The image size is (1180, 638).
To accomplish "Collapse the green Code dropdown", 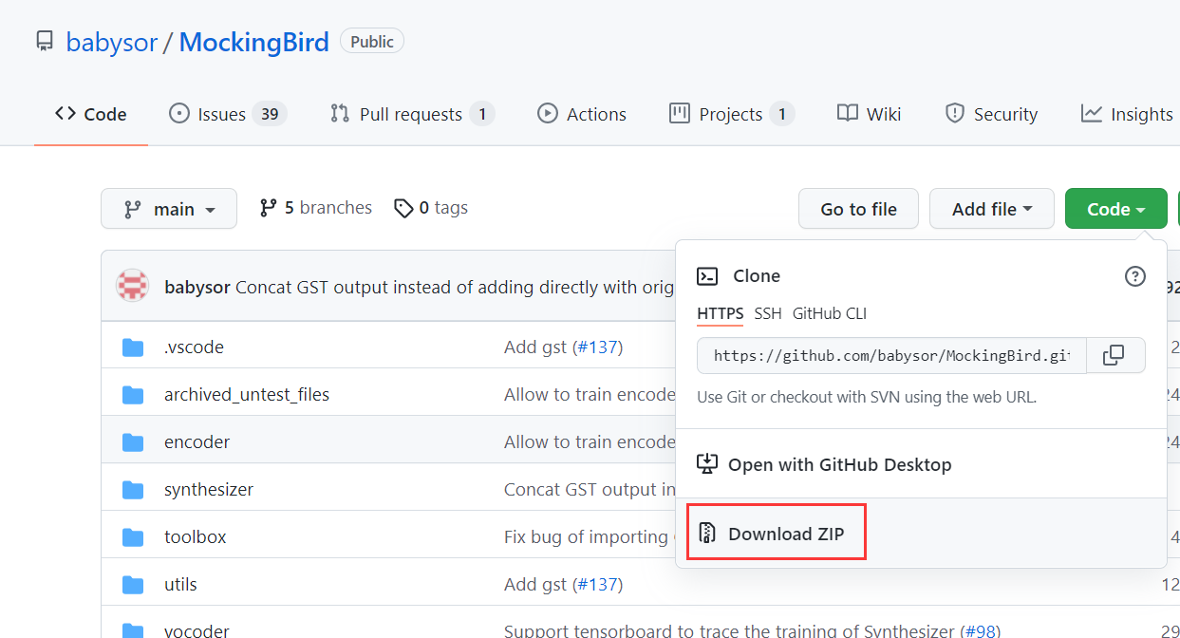I will (x=1115, y=208).
